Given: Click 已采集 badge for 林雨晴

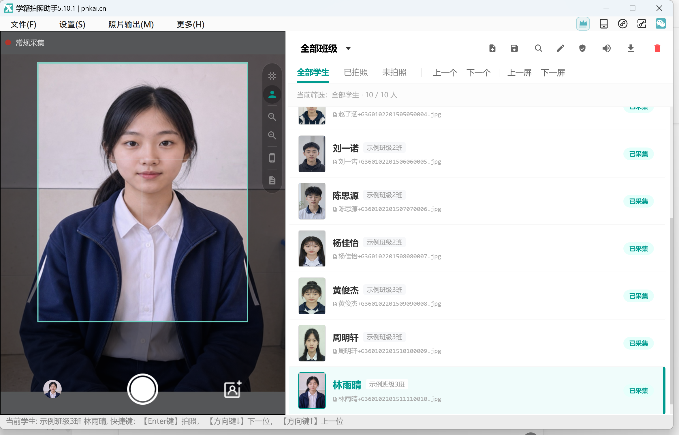Looking at the screenshot, I should tap(638, 391).
